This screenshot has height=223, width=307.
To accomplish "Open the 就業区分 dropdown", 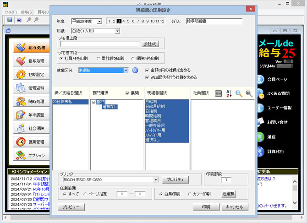I will (126, 71).
